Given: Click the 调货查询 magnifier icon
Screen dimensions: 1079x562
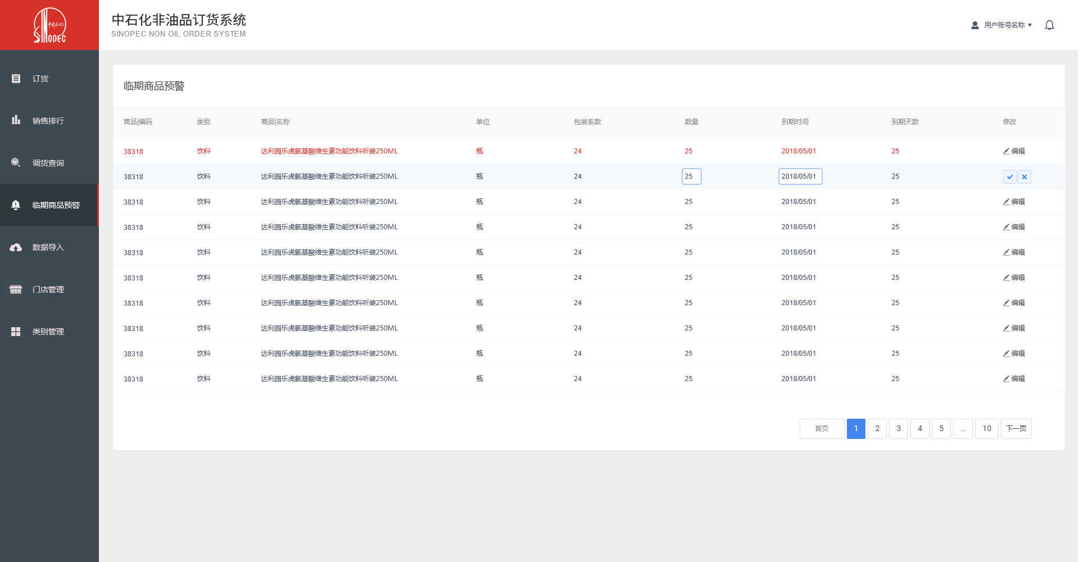Looking at the screenshot, I should point(16,163).
